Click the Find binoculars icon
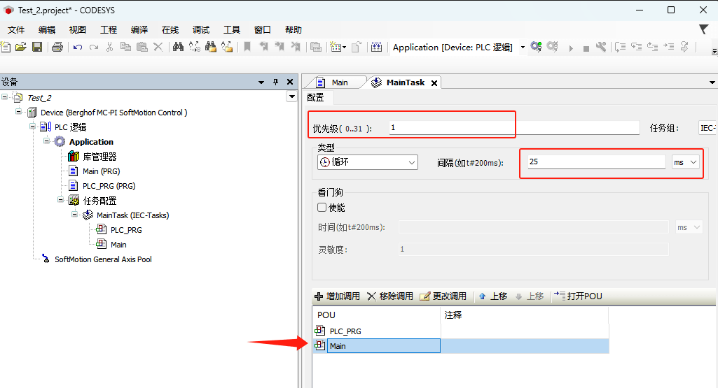 pyautogui.click(x=178, y=47)
